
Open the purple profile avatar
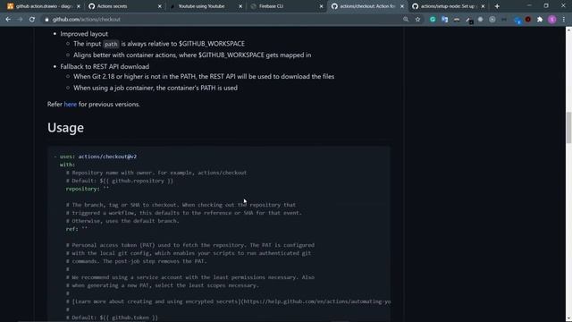point(552,20)
